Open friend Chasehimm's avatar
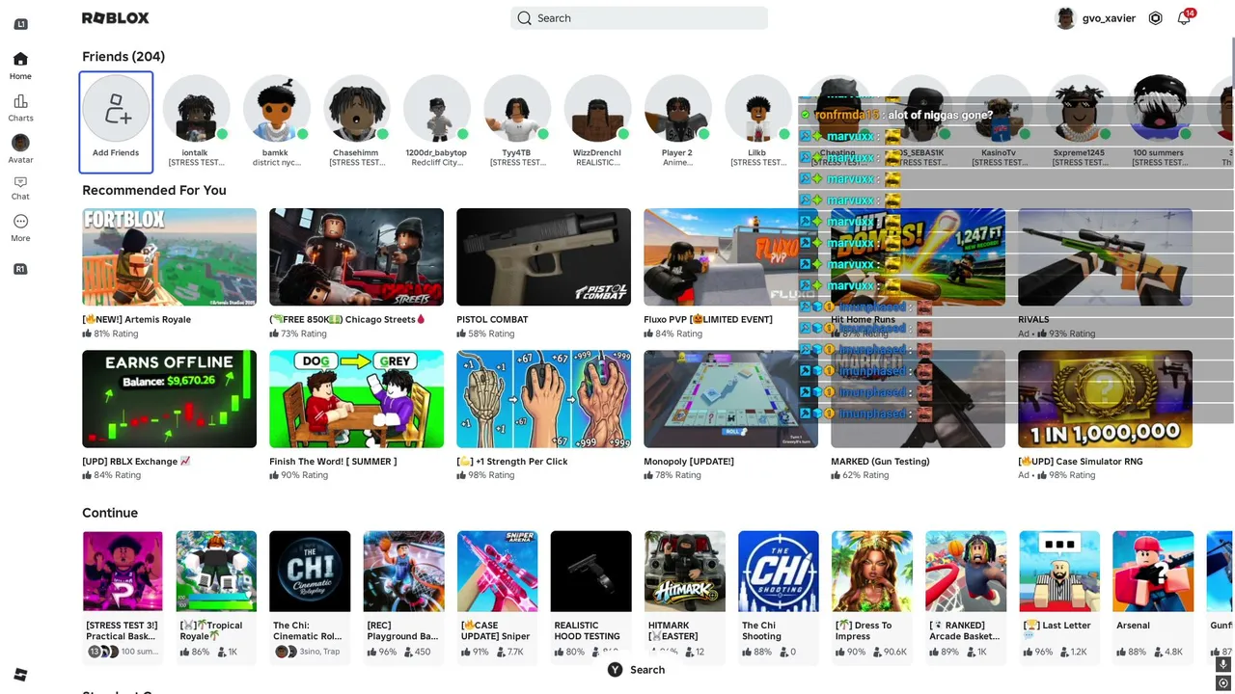Image resolution: width=1235 pixels, height=694 pixels. point(356,108)
